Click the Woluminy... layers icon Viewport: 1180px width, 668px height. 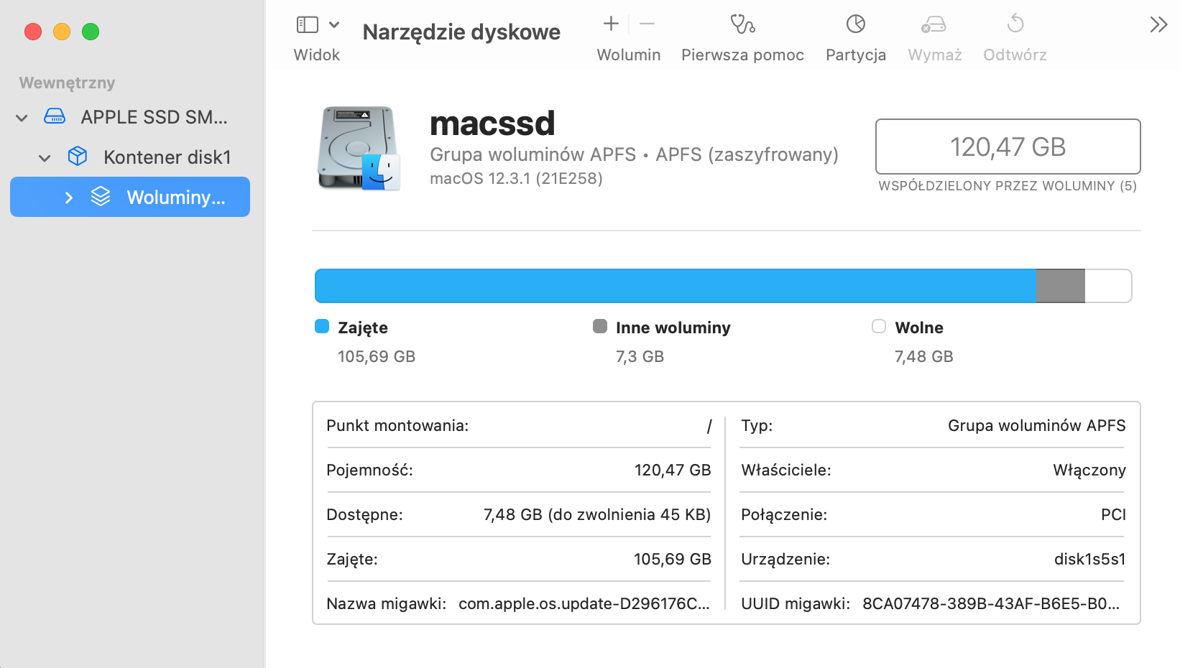(101, 196)
